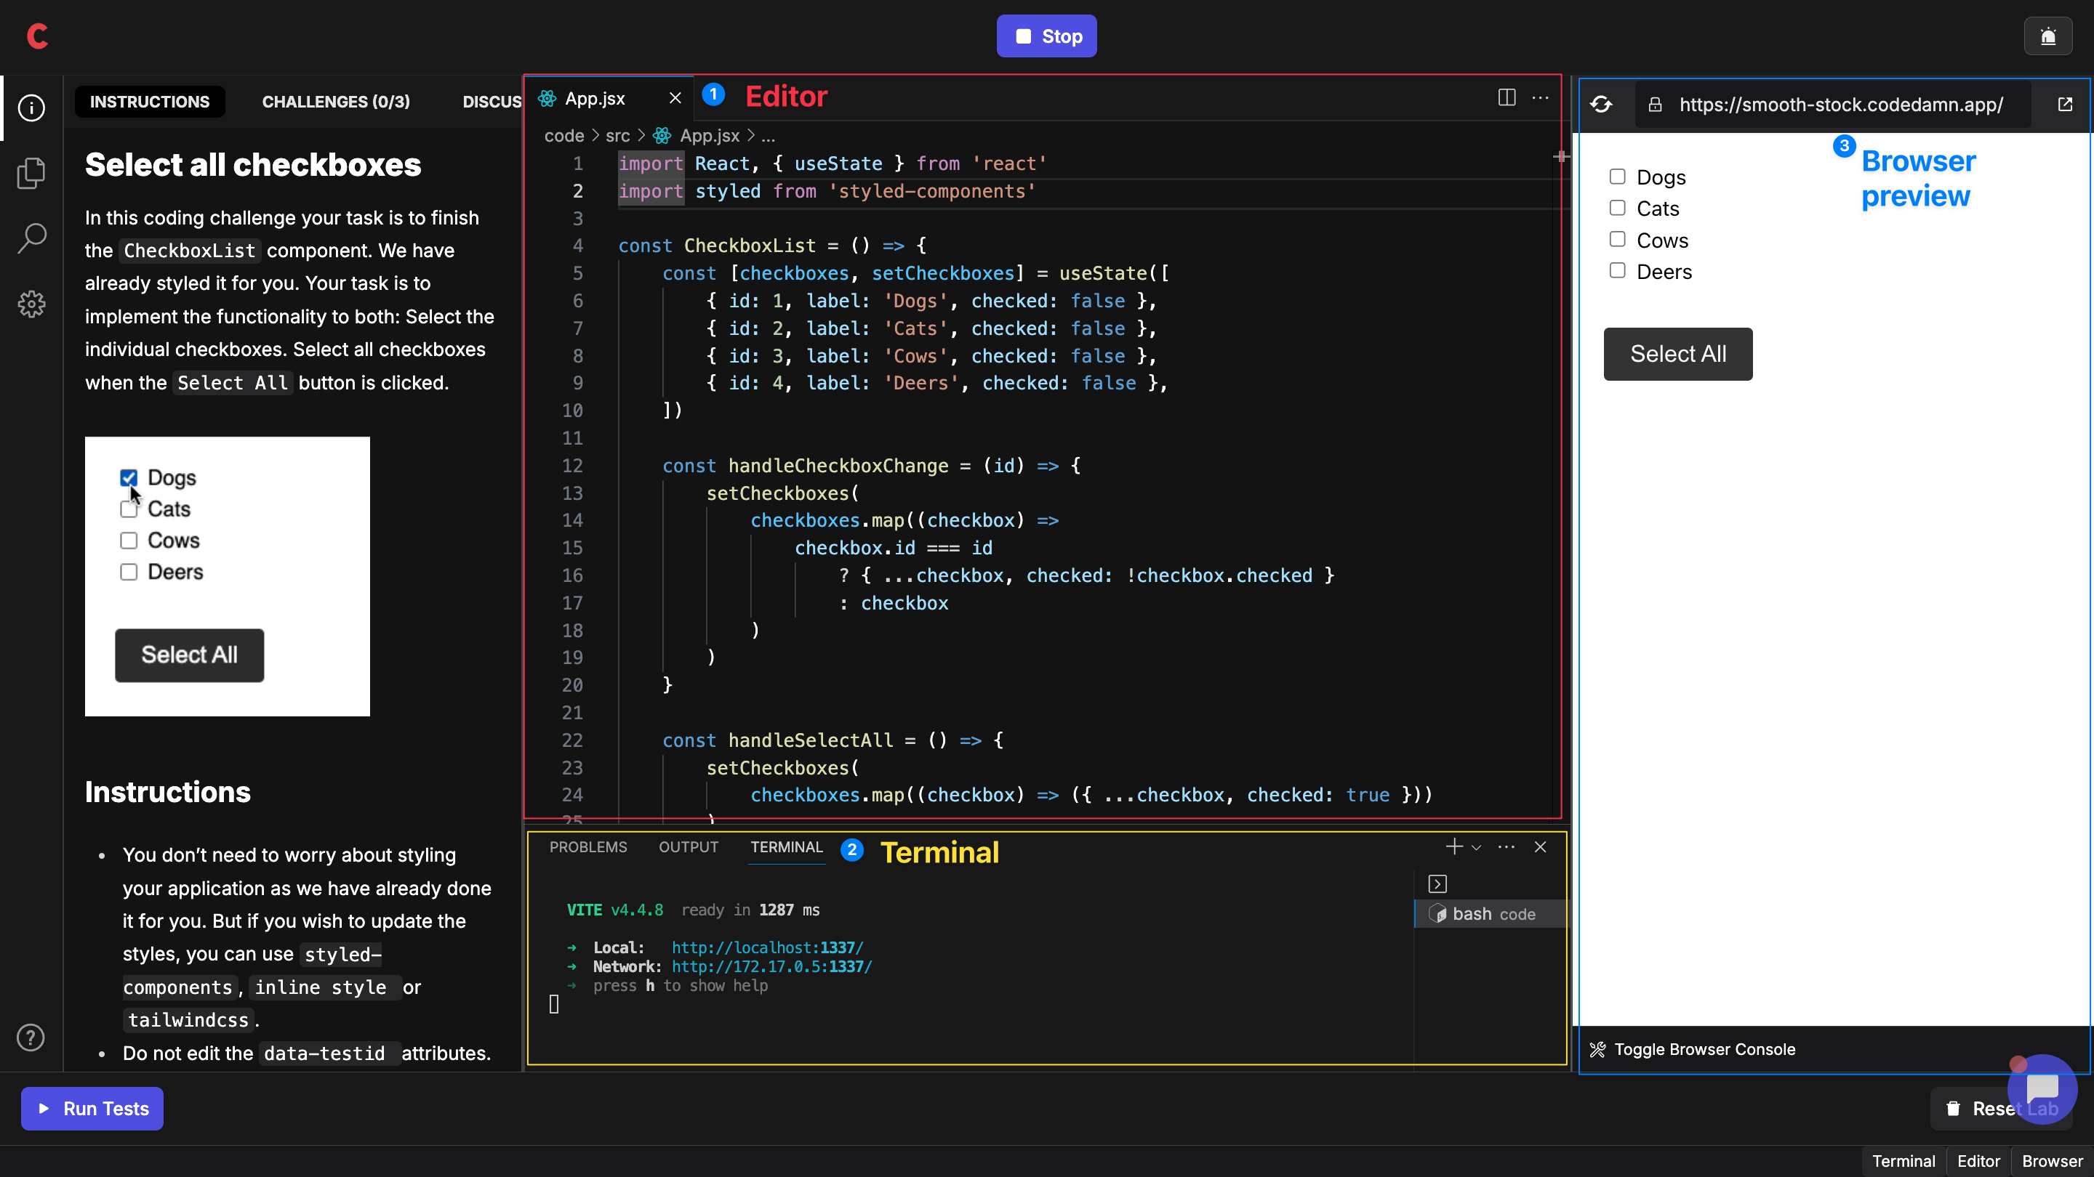Screen dimensions: 2094x1177
Task: Open the PROBLEMS tab in terminal panel
Action: pyautogui.click(x=588, y=846)
